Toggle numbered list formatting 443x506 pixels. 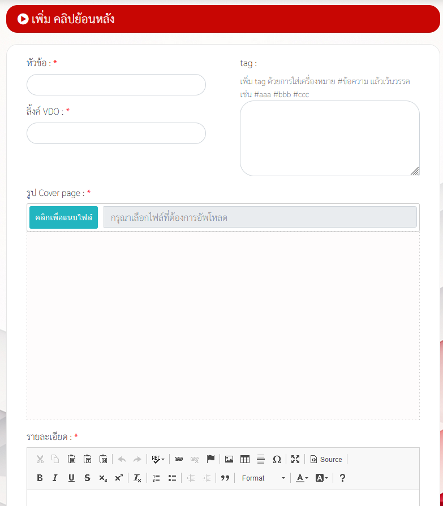[156, 478]
